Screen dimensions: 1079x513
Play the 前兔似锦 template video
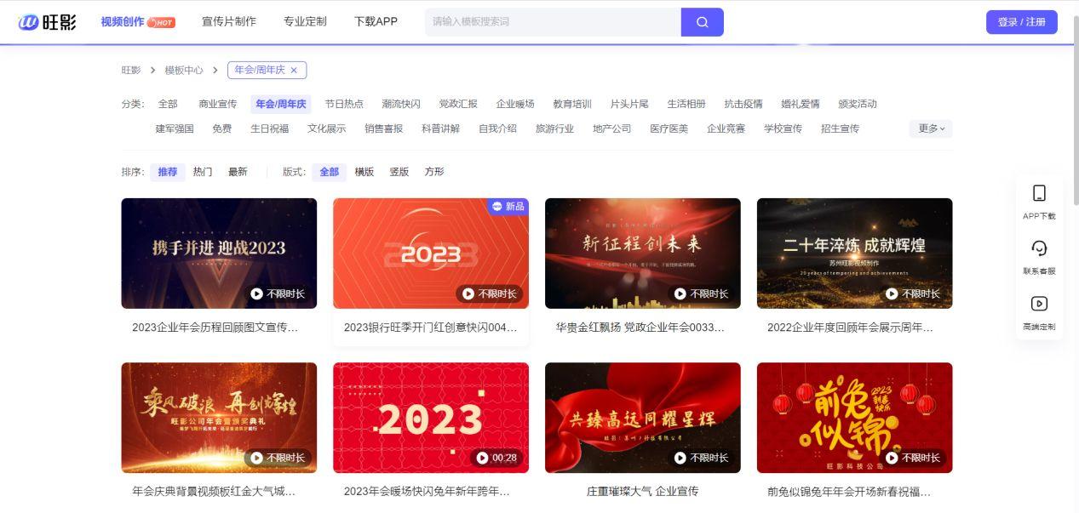click(892, 458)
